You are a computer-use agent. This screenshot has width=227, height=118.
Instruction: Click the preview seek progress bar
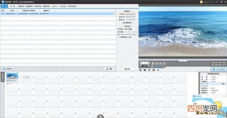183,59
